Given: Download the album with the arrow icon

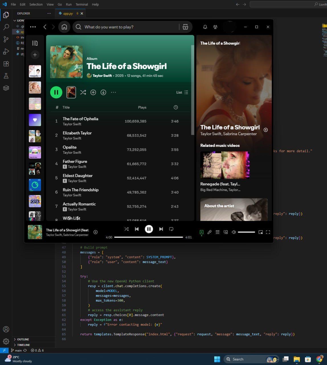Looking at the screenshot, I should [x=103, y=92].
